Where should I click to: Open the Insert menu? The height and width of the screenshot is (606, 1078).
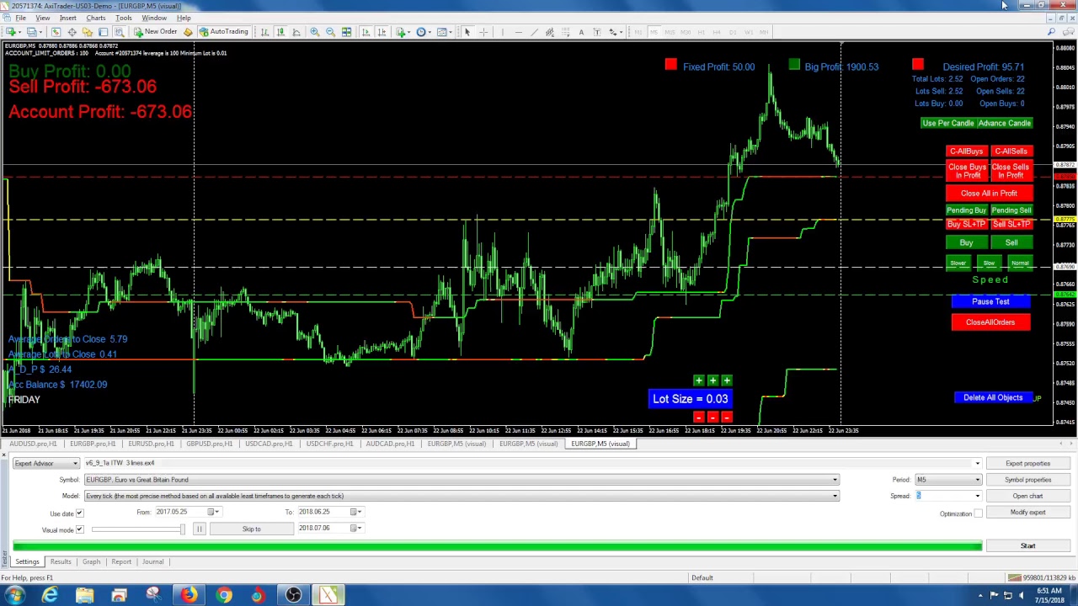67,18
